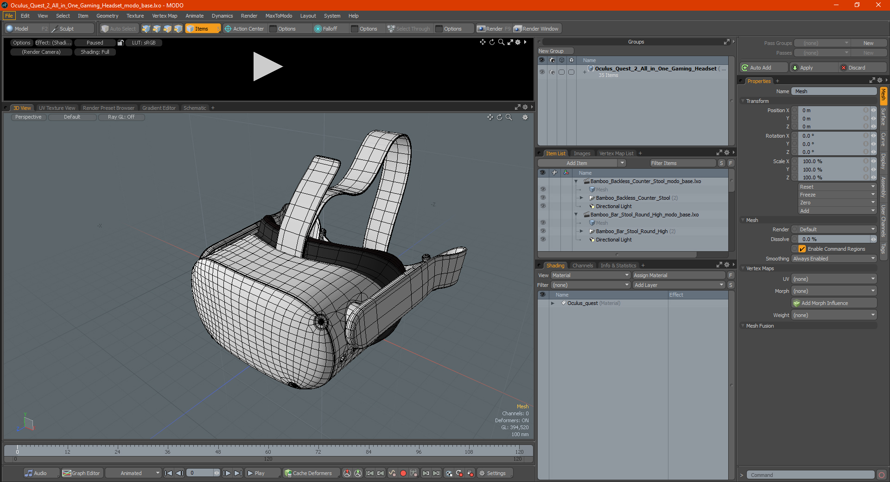Expand Bamboo_Backless_Counter_Stool tree item
Viewport: 890px width, 482px height.
point(581,198)
